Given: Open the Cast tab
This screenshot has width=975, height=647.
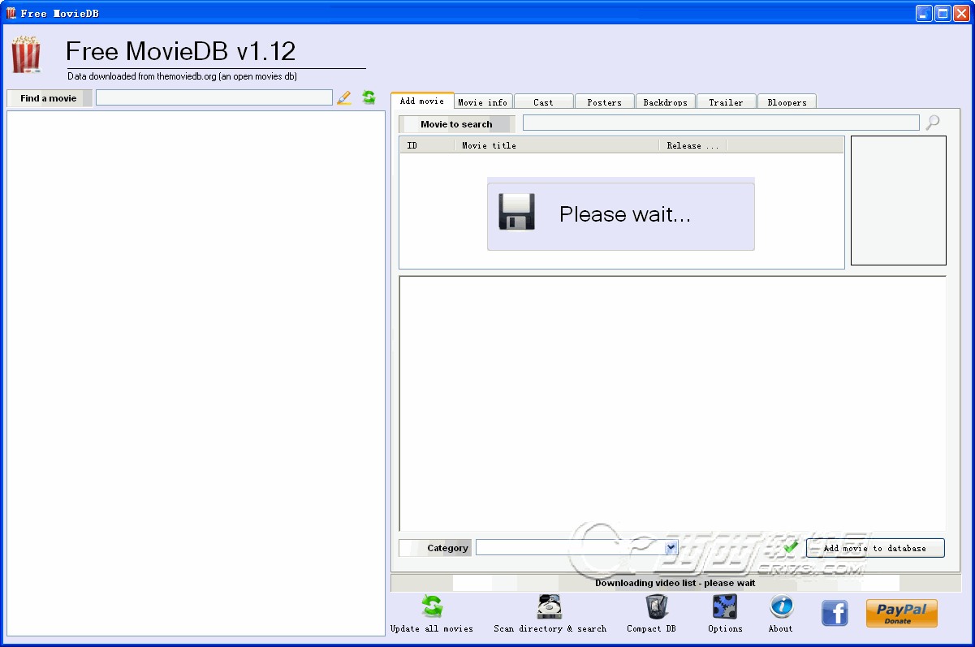Looking at the screenshot, I should (x=543, y=102).
